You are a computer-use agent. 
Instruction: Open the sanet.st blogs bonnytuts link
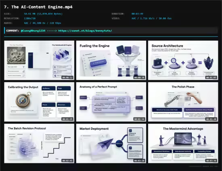click(85, 31)
